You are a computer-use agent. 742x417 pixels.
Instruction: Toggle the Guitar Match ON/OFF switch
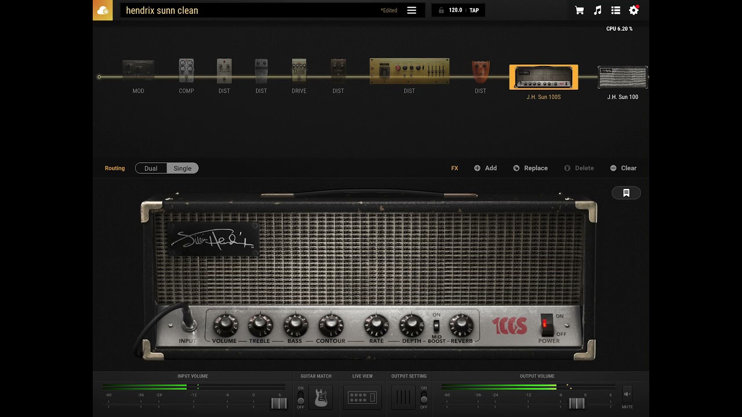coord(300,397)
